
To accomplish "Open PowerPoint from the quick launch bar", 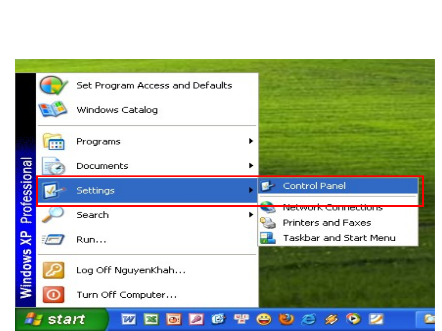I will (x=174, y=319).
